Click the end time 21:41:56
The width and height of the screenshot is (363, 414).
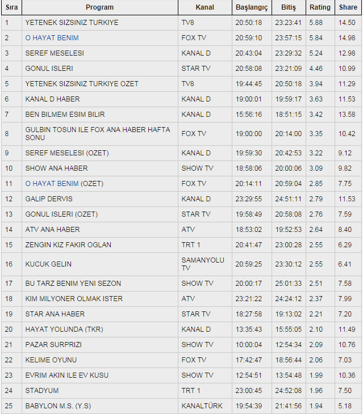(288, 406)
